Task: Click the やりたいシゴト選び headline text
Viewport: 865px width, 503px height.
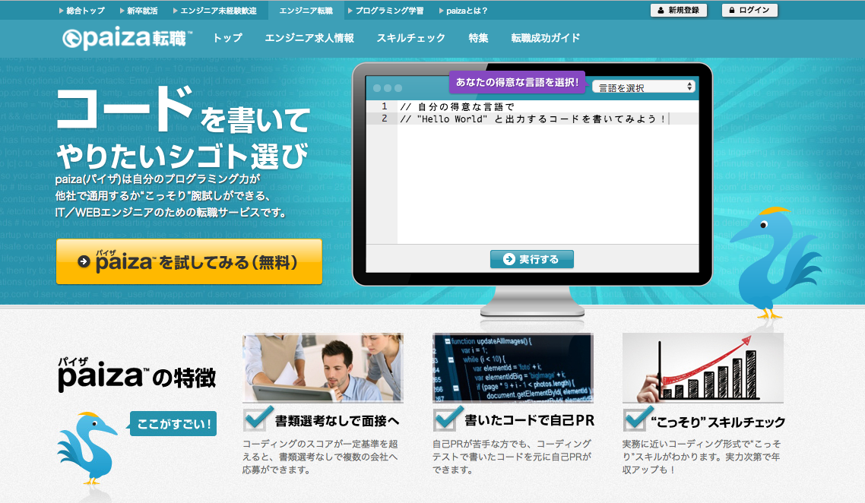Action: pyautogui.click(x=182, y=156)
